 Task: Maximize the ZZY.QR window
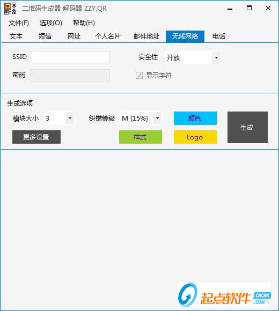[249, 8]
